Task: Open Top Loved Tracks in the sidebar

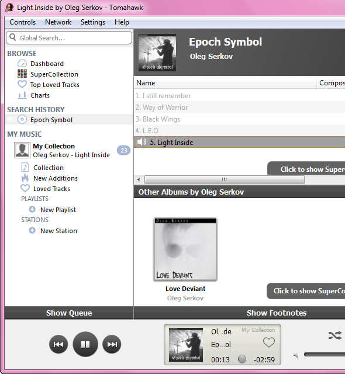Action: point(54,85)
